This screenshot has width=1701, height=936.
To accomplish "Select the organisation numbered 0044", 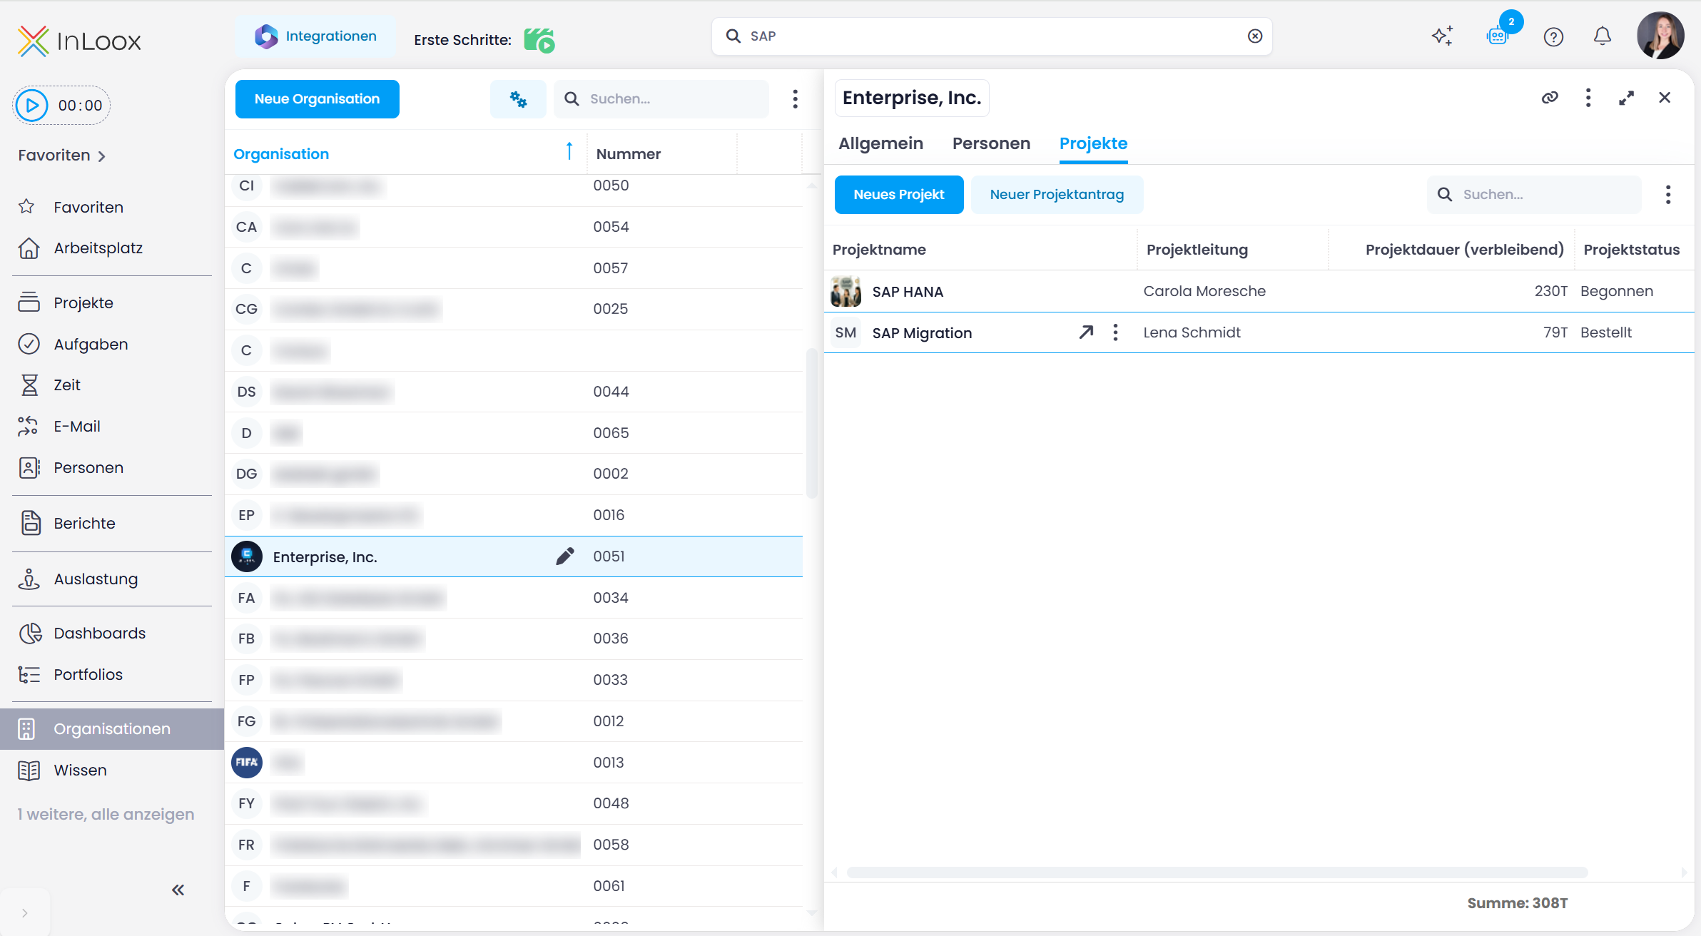I will click(514, 392).
